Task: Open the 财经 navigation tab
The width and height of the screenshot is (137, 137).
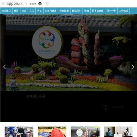Action: tap(16, 11)
